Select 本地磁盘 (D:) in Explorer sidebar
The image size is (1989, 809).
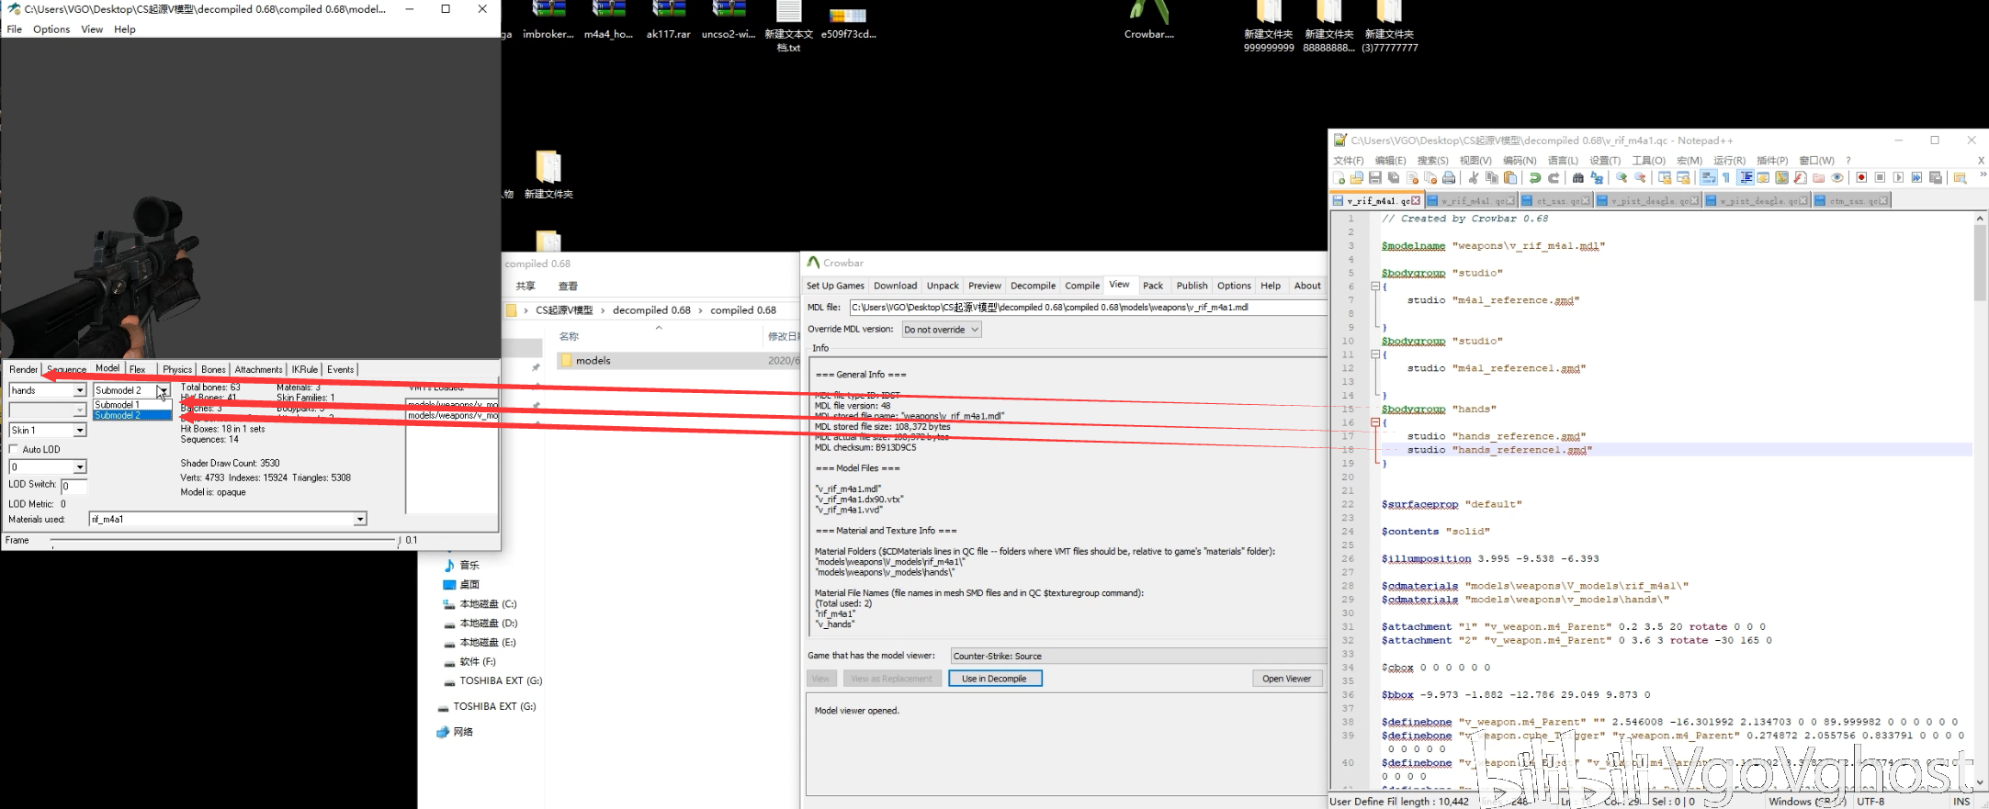[480, 624]
